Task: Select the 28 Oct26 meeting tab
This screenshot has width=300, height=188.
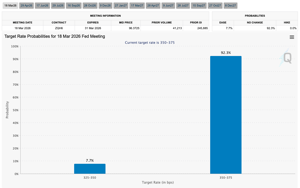Action: (x=90, y=5)
